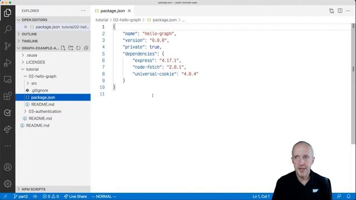Split the editor to the right
Viewport: 356px width, 200px height.
tap(340, 11)
